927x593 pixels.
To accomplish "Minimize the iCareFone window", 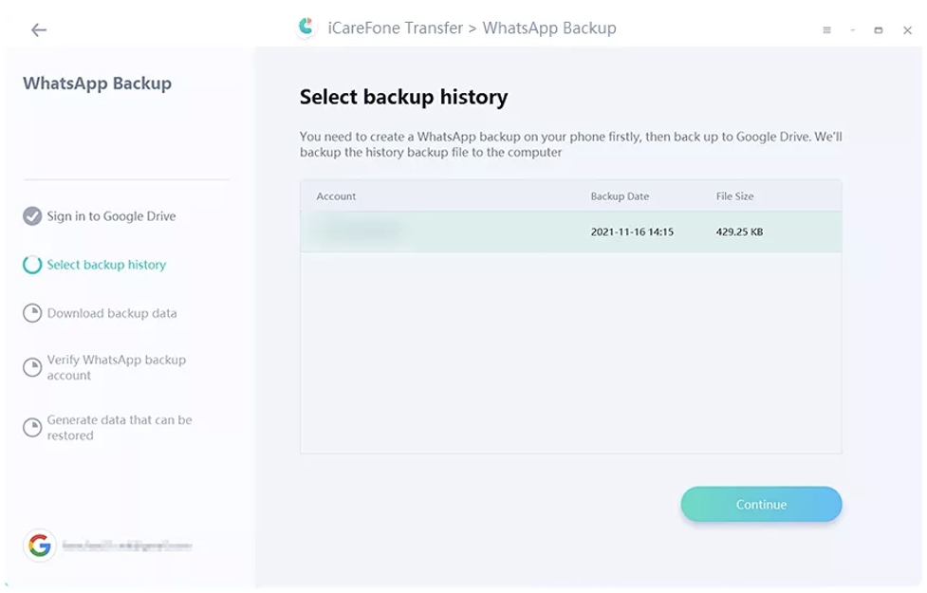I will click(x=852, y=30).
